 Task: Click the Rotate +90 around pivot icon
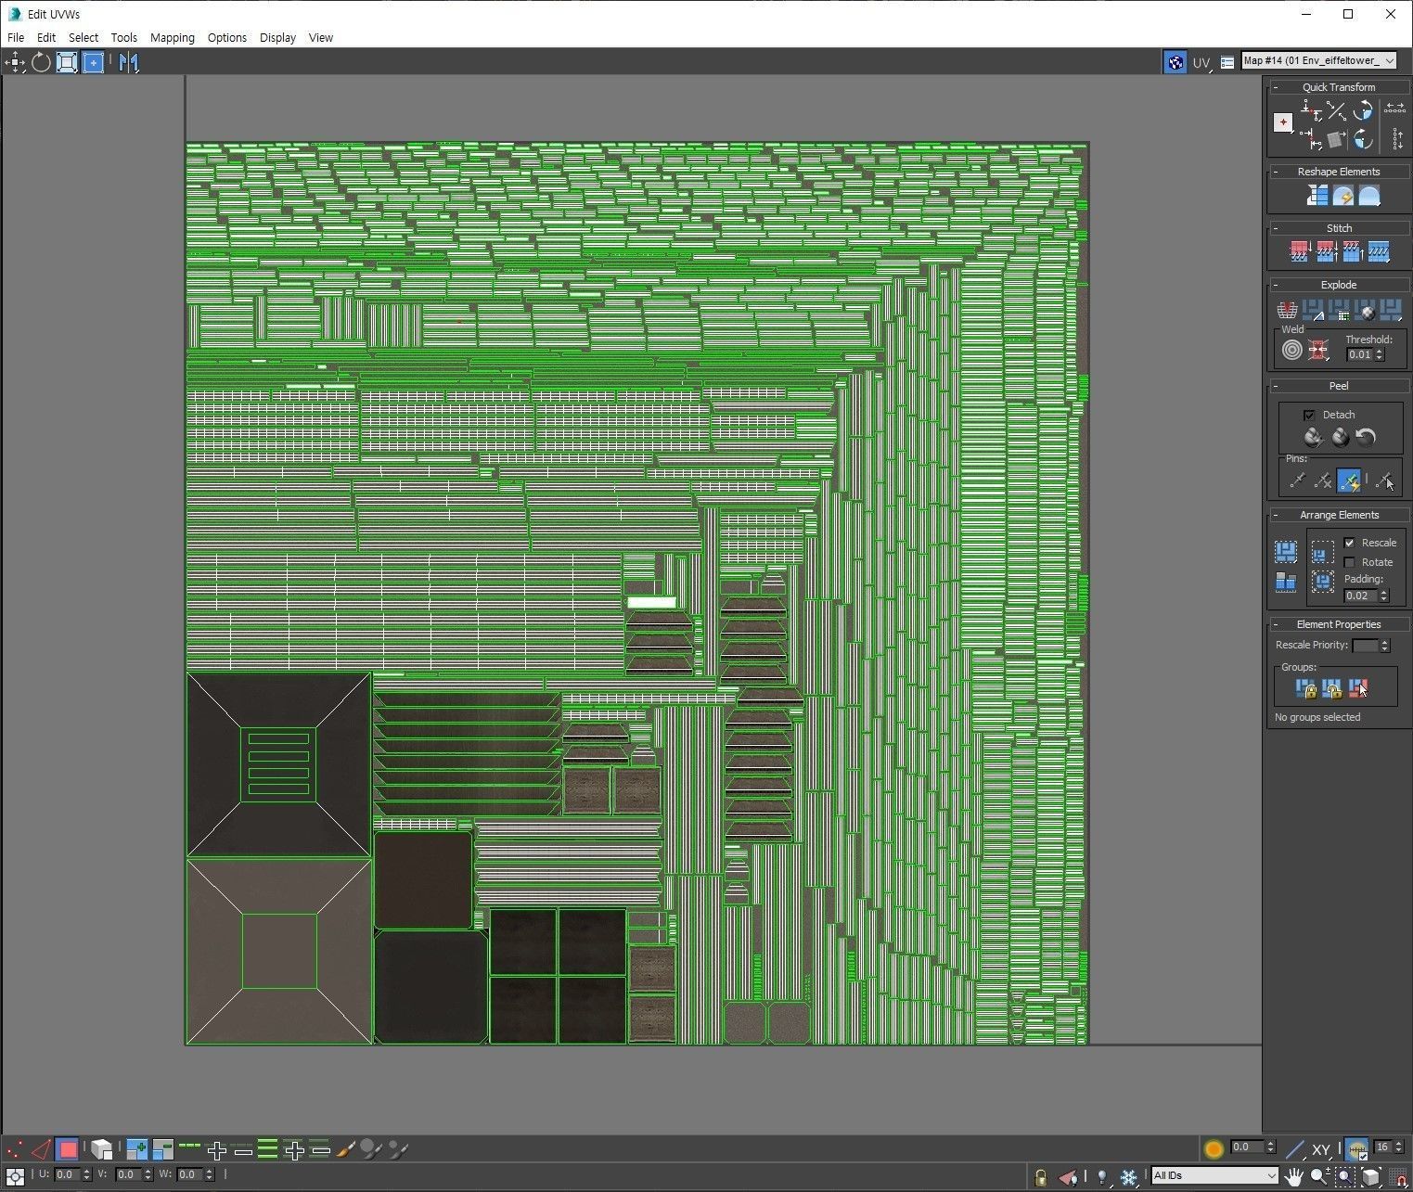point(1363,111)
